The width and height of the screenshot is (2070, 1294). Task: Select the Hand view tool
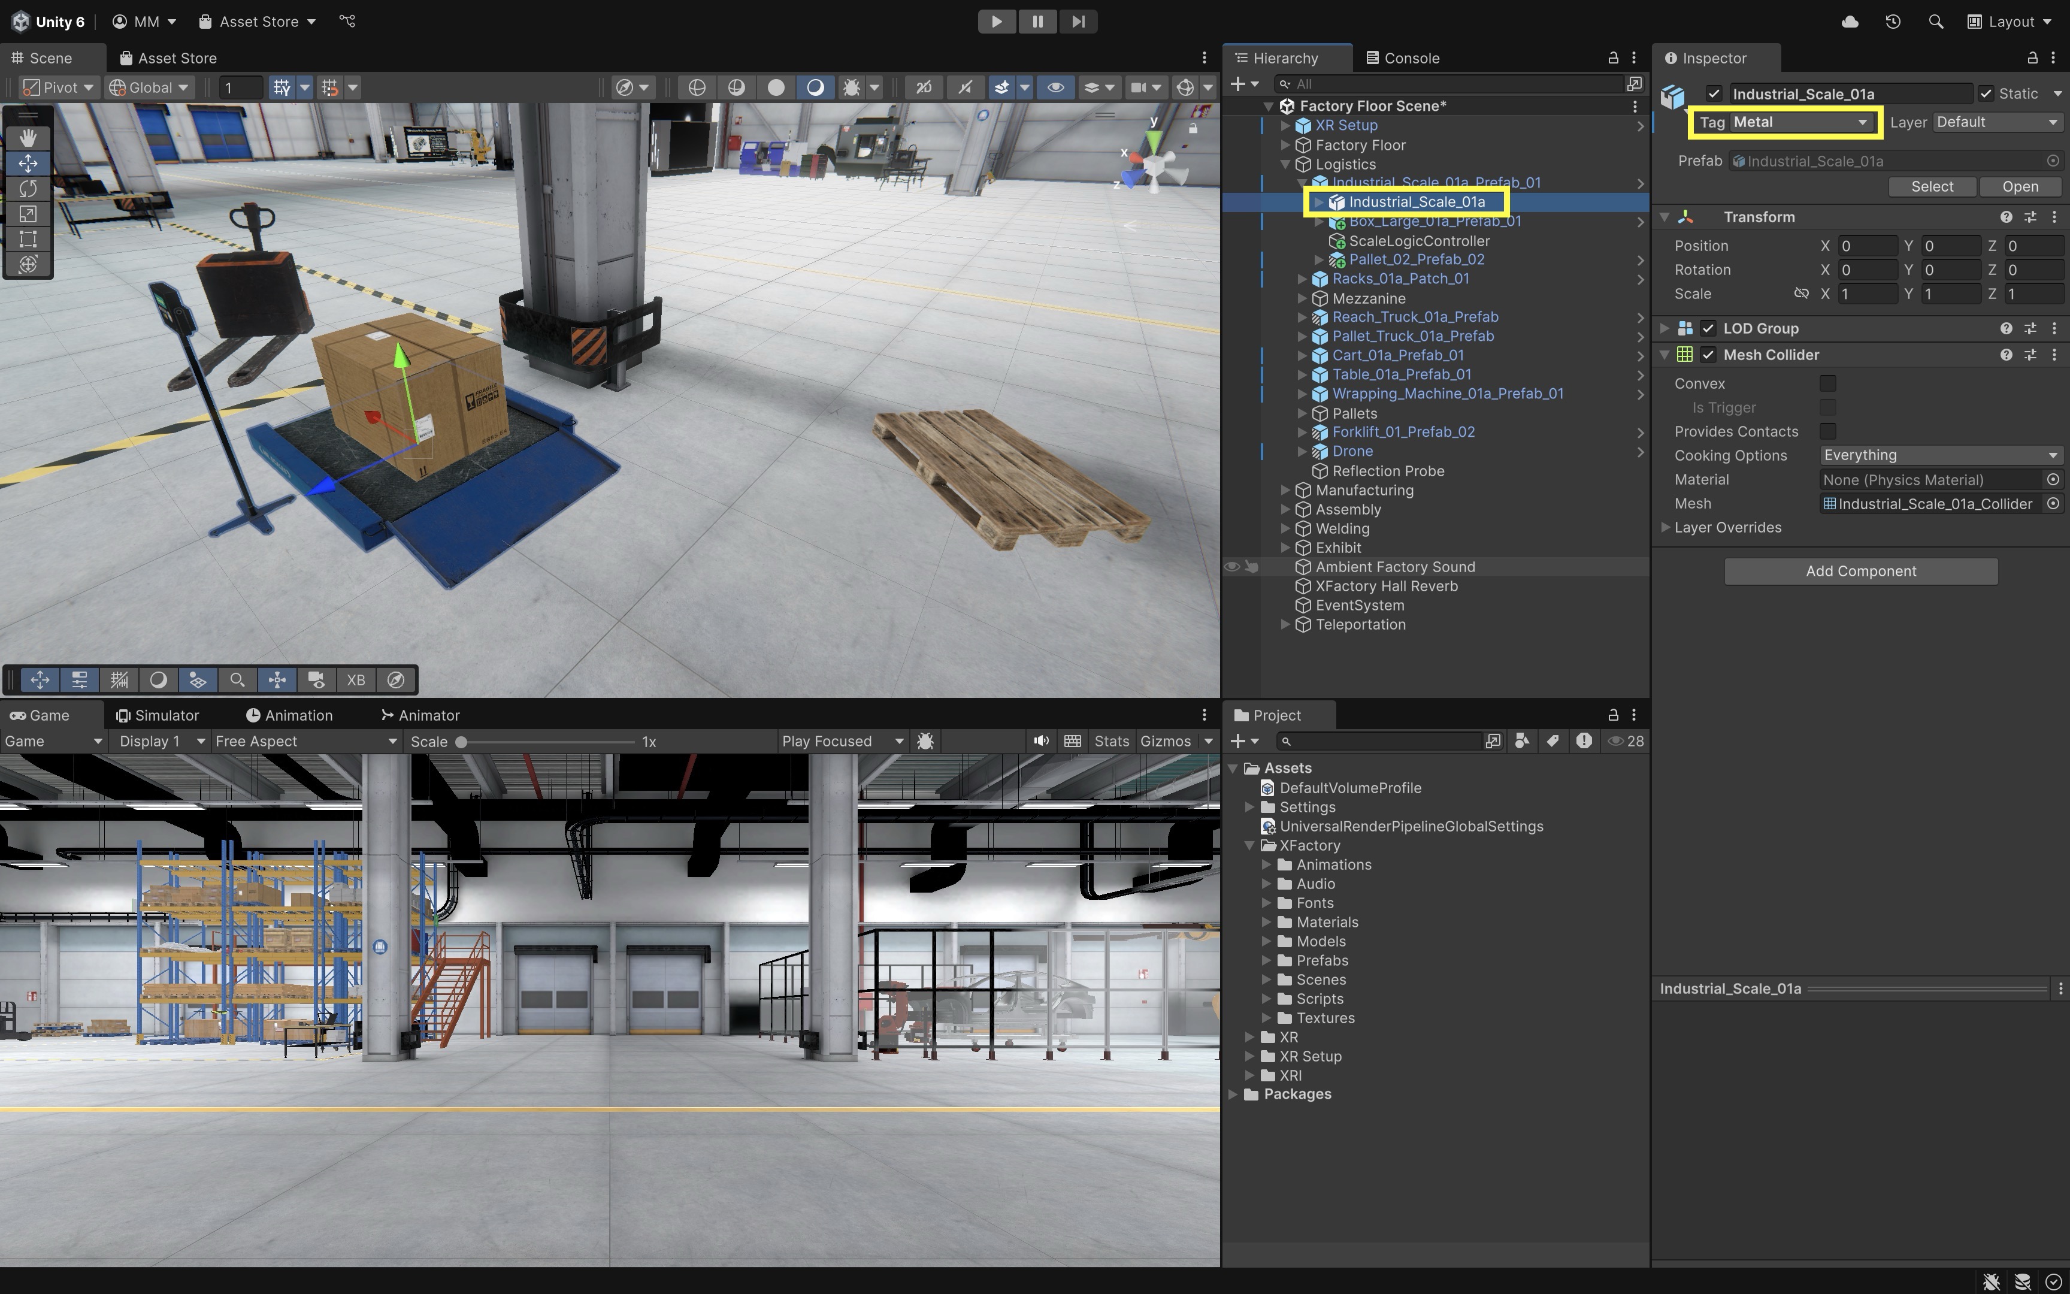28,138
